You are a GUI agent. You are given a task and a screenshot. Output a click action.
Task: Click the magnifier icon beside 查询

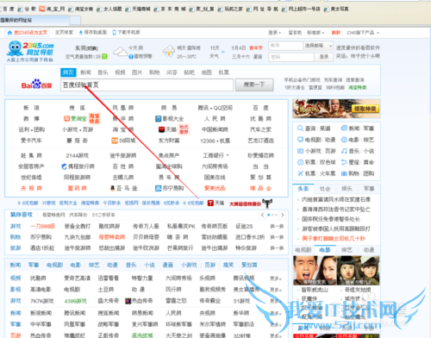pyautogui.click(x=300, y=128)
